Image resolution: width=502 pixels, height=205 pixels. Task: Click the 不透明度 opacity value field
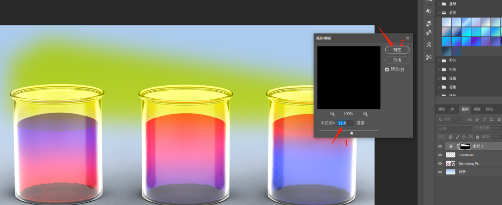coord(497,128)
